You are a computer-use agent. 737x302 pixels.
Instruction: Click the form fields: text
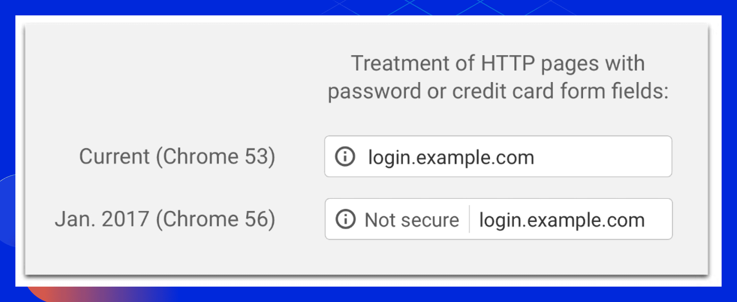tap(614, 91)
